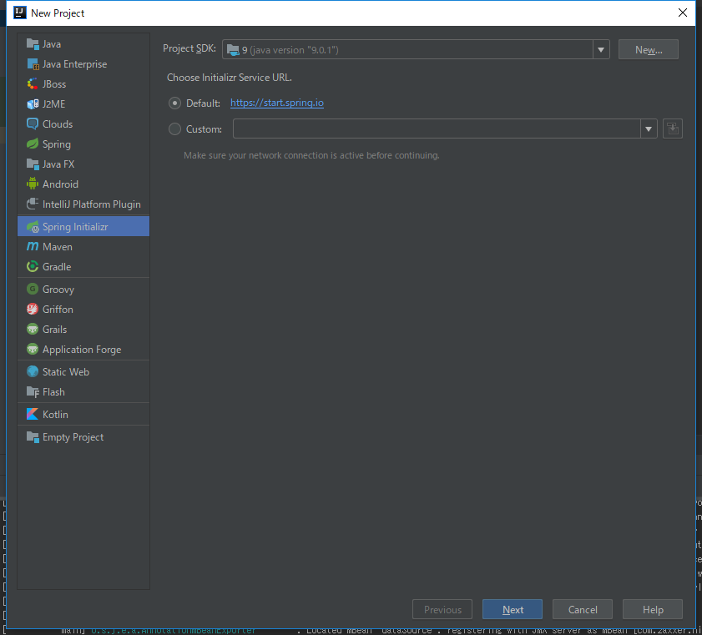Choose Java project type
This screenshot has width=702, height=635.
[83, 44]
